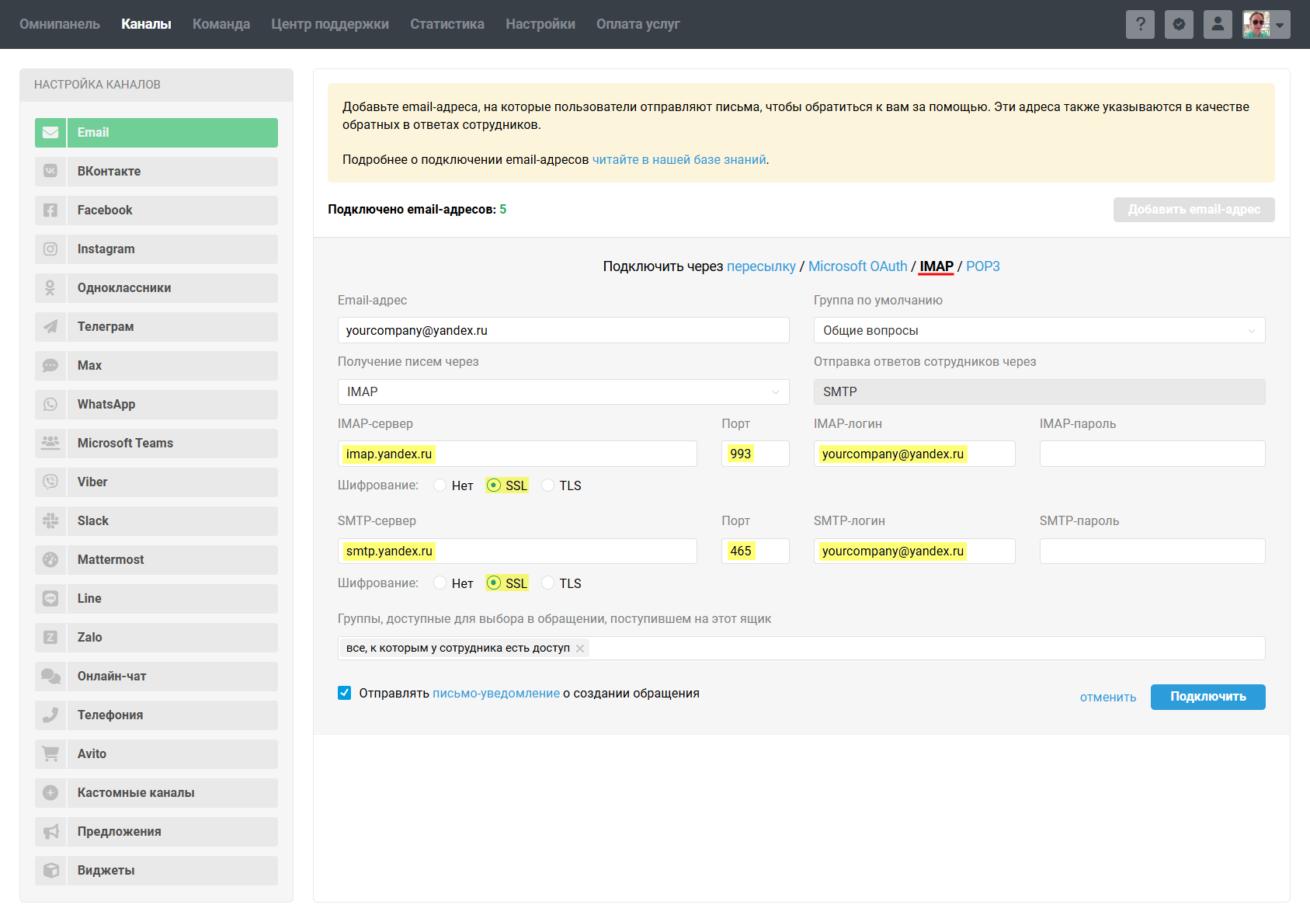Remove the 'все, к которым' group tag
The width and height of the screenshot is (1310, 922).
pos(580,649)
